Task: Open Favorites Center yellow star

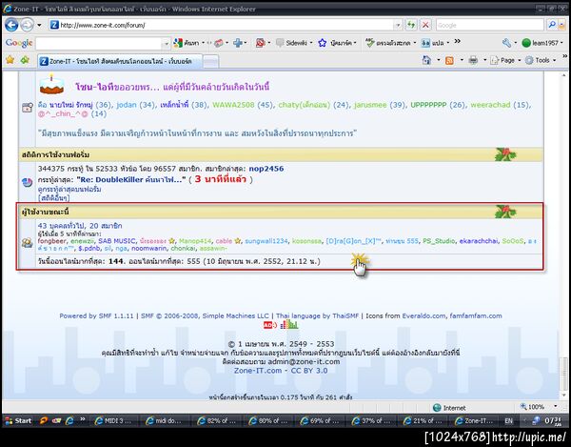Action: point(10,60)
